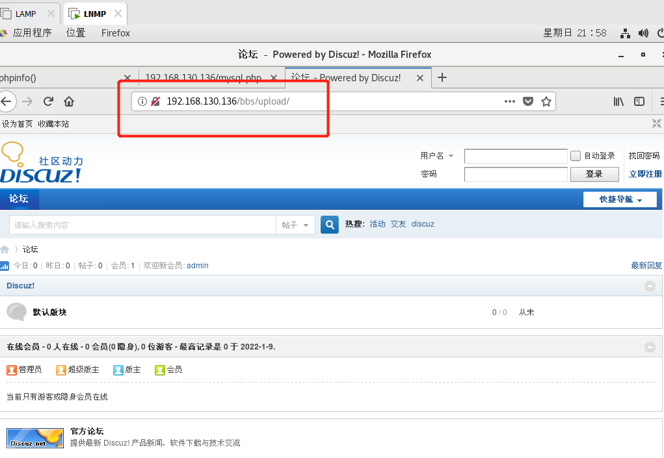Go back with Firefox back arrow
Image resolution: width=664 pixels, height=458 pixels.
point(6,101)
